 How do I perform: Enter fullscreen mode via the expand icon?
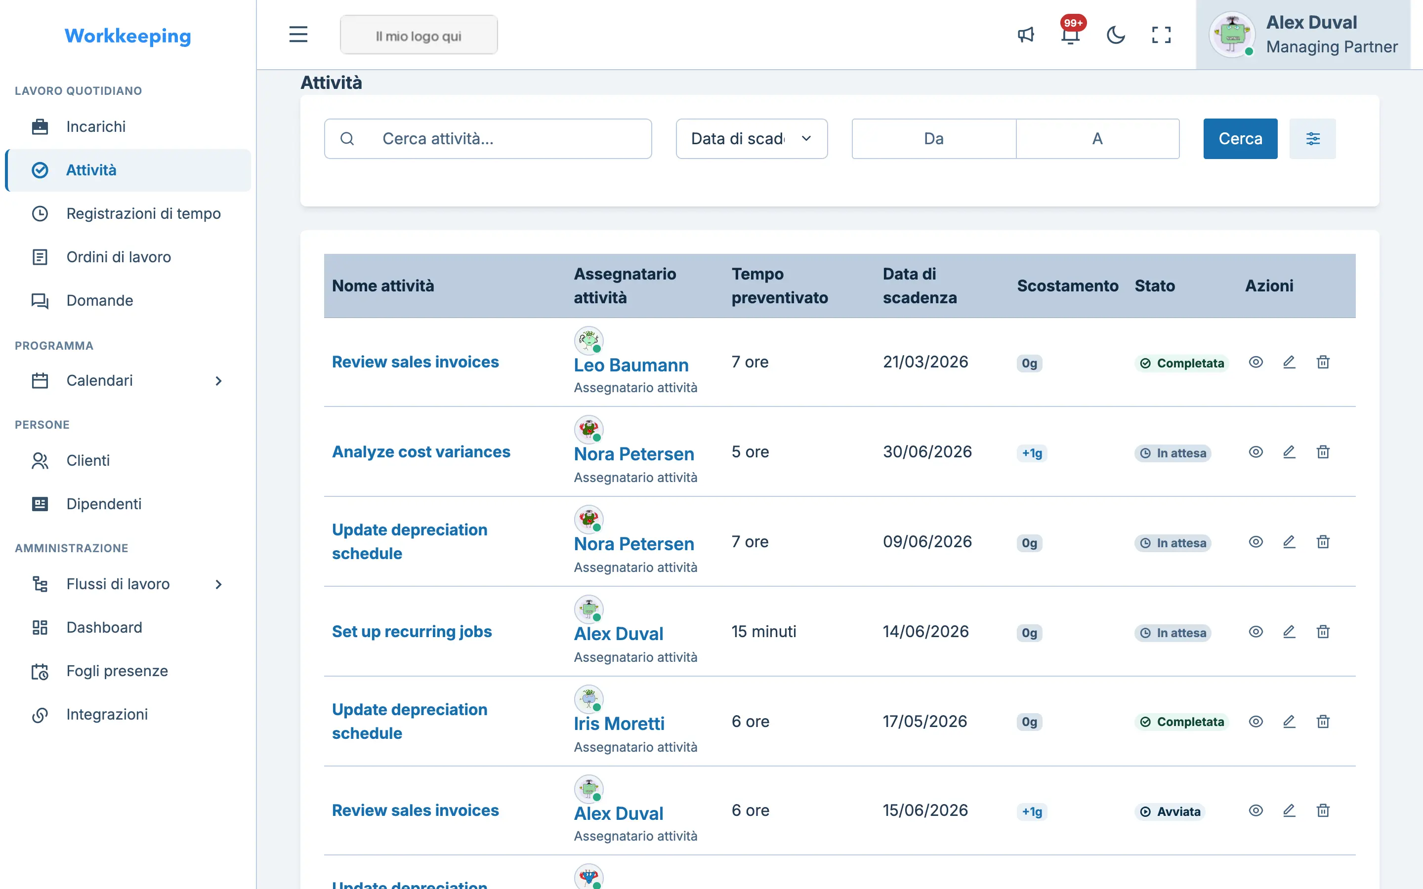[1161, 35]
